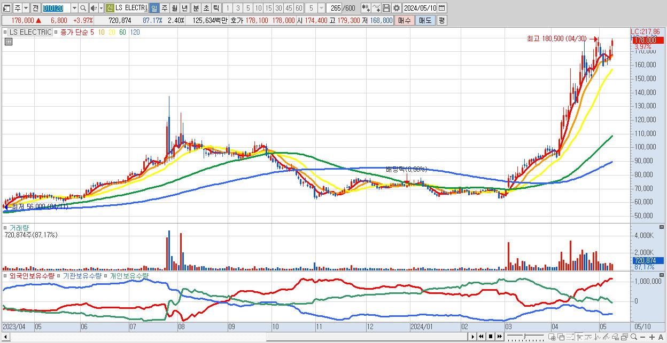Close the ownership indicator panel with red x

662,276
